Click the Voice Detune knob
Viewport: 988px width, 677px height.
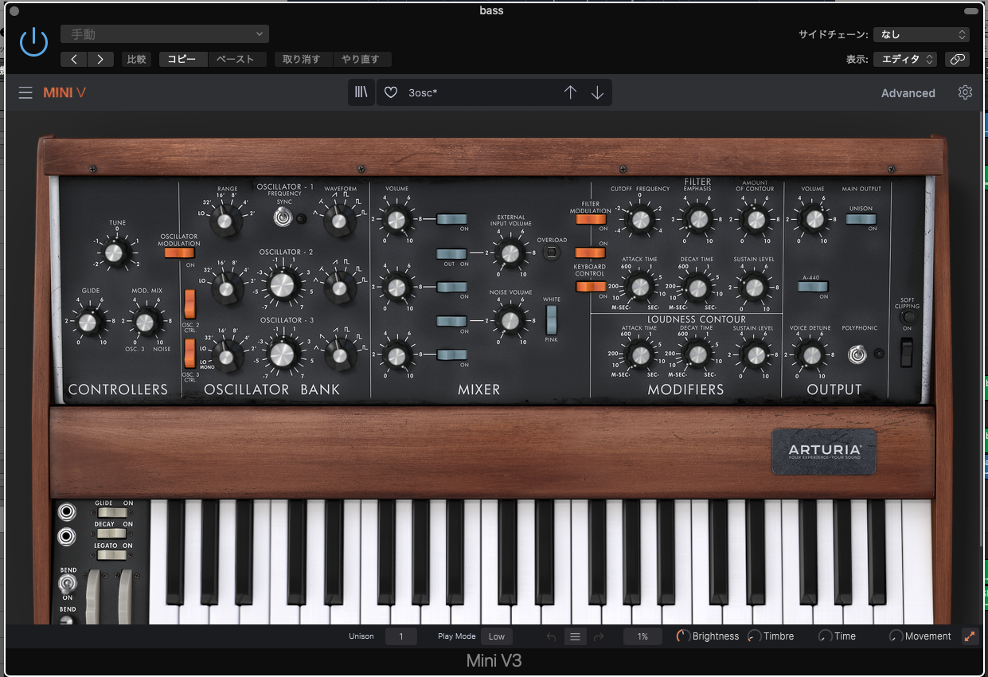(x=810, y=354)
